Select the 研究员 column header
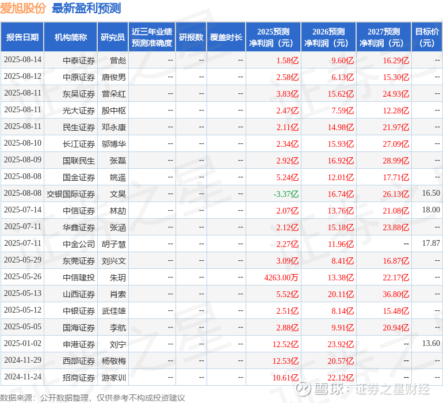Viewport: 443px width, 403px height. click(x=113, y=37)
